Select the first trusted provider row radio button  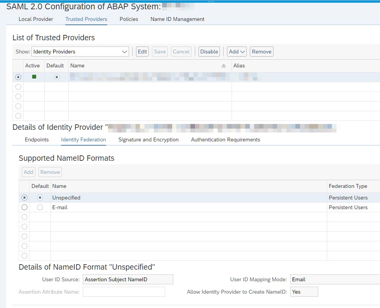pyautogui.click(x=18, y=77)
